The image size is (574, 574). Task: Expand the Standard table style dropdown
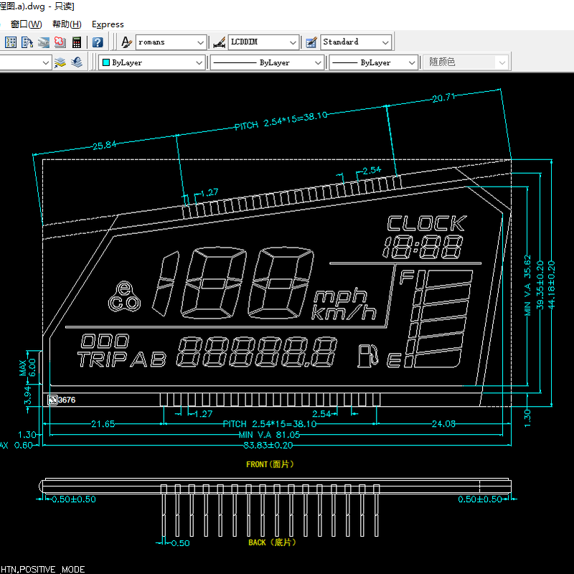[385, 42]
